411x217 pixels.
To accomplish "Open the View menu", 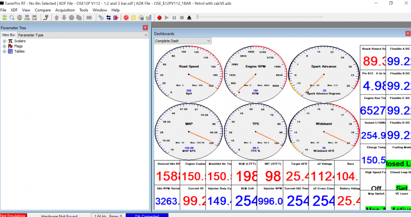I will click(x=26, y=10).
